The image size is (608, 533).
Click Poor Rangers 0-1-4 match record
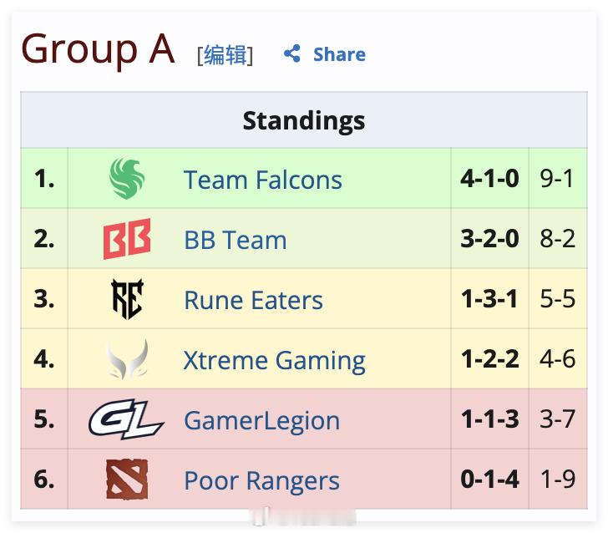coord(489,479)
